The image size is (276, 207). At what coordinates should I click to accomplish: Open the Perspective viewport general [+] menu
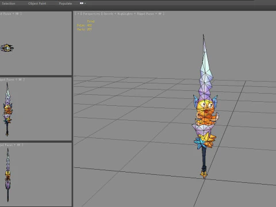78,14
